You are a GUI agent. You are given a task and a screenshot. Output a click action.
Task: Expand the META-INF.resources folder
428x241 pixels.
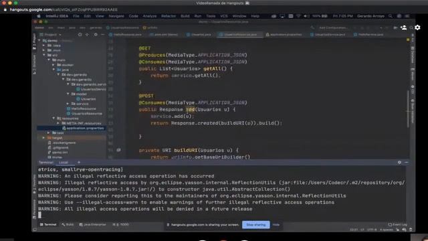(x=58, y=123)
